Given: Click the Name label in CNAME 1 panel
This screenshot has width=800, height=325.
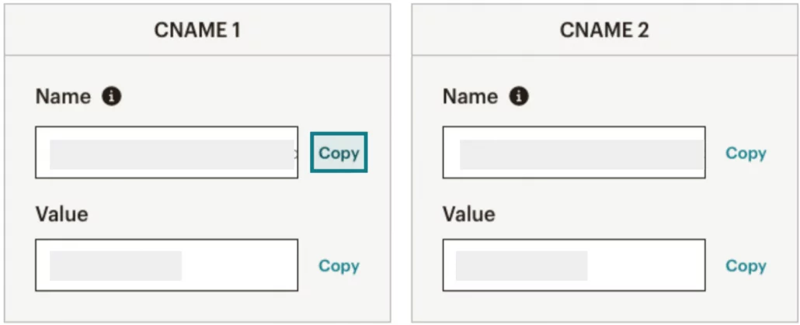Looking at the screenshot, I should click(x=63, y=96).
